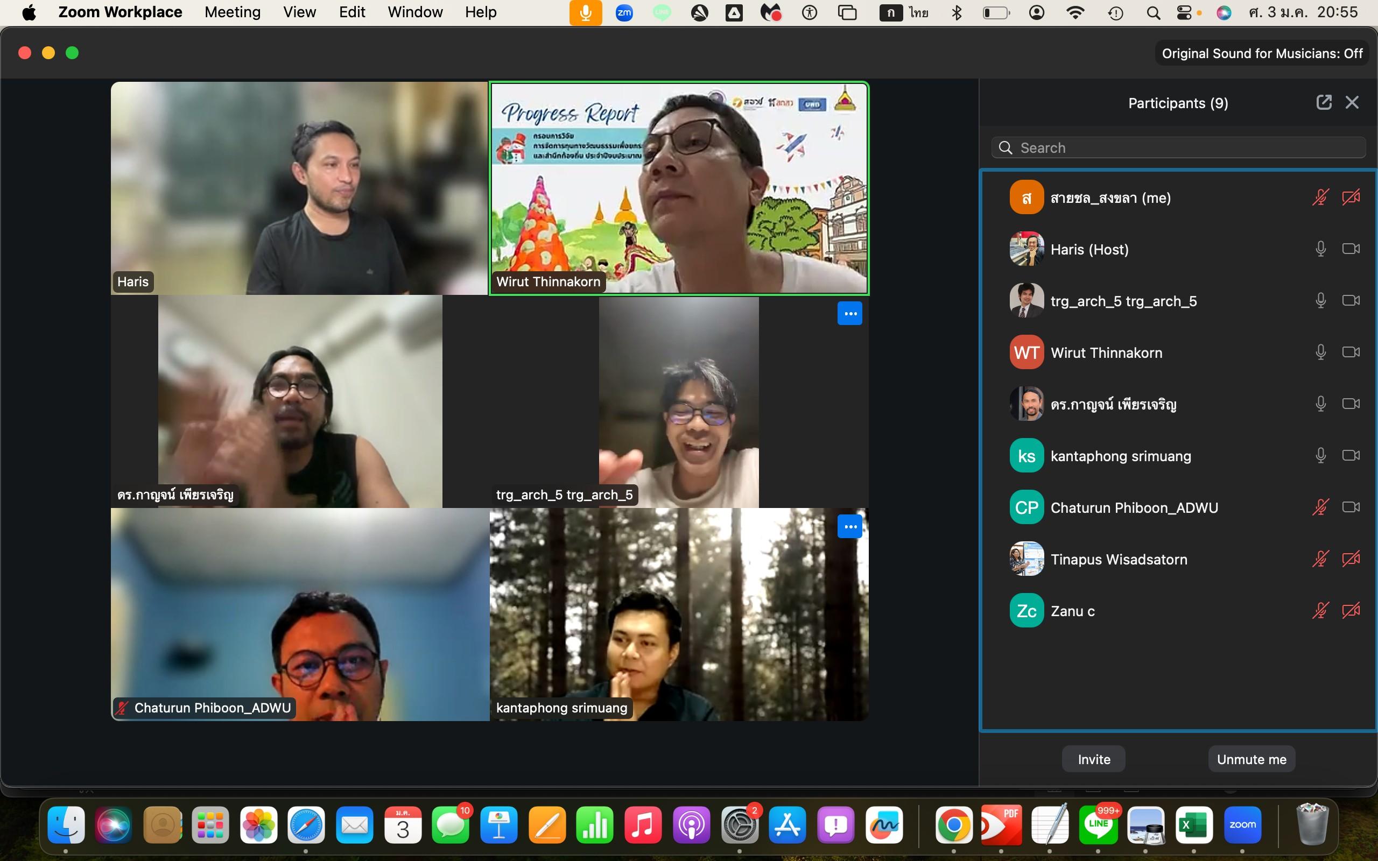Open the Meeting menu
Viewport: 1378px width, 861px height.
coord(233,12)
